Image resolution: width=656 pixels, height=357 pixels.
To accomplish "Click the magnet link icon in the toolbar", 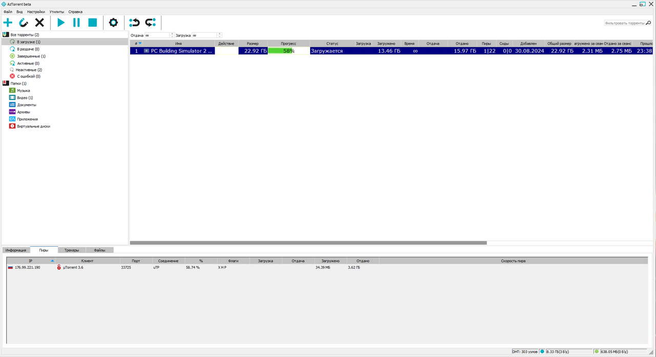I will [24, 23].
